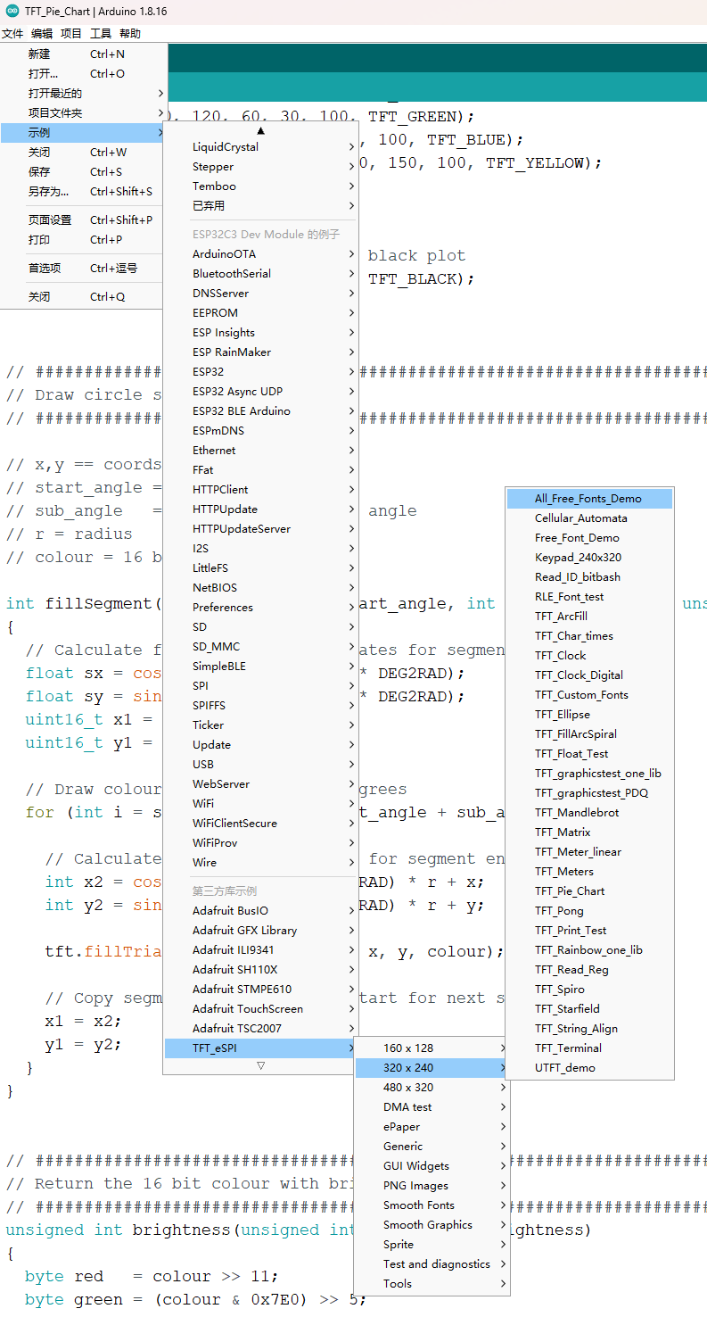
Task: Open the 160 x 128 submenu
Action: (x=407, y=1048)
